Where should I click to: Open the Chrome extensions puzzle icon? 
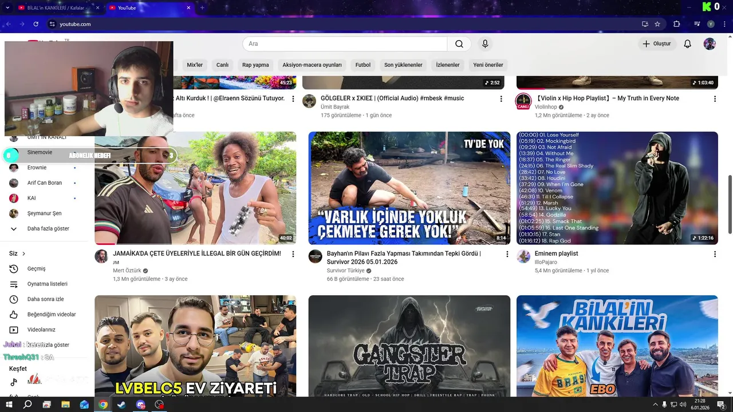pyautogui.click(x=677, y=24)
